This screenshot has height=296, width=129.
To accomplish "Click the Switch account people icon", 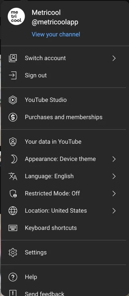I will 13,58.
